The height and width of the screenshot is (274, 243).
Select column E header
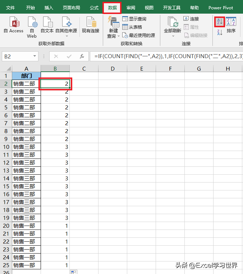[x=141, y=68]
